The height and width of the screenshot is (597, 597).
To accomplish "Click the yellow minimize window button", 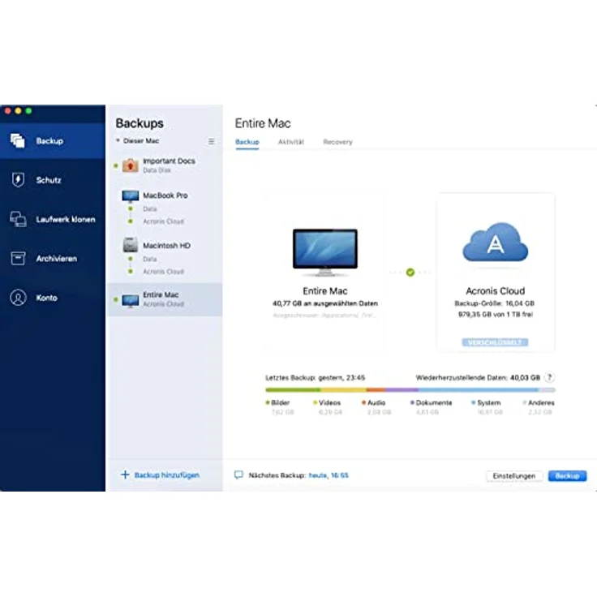I will [18, 111].
